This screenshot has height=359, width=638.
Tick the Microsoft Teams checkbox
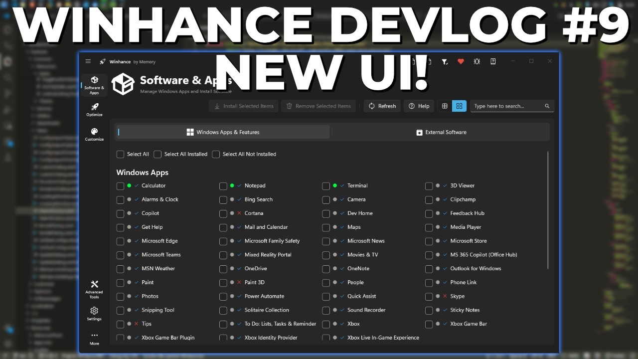(120, 255)
